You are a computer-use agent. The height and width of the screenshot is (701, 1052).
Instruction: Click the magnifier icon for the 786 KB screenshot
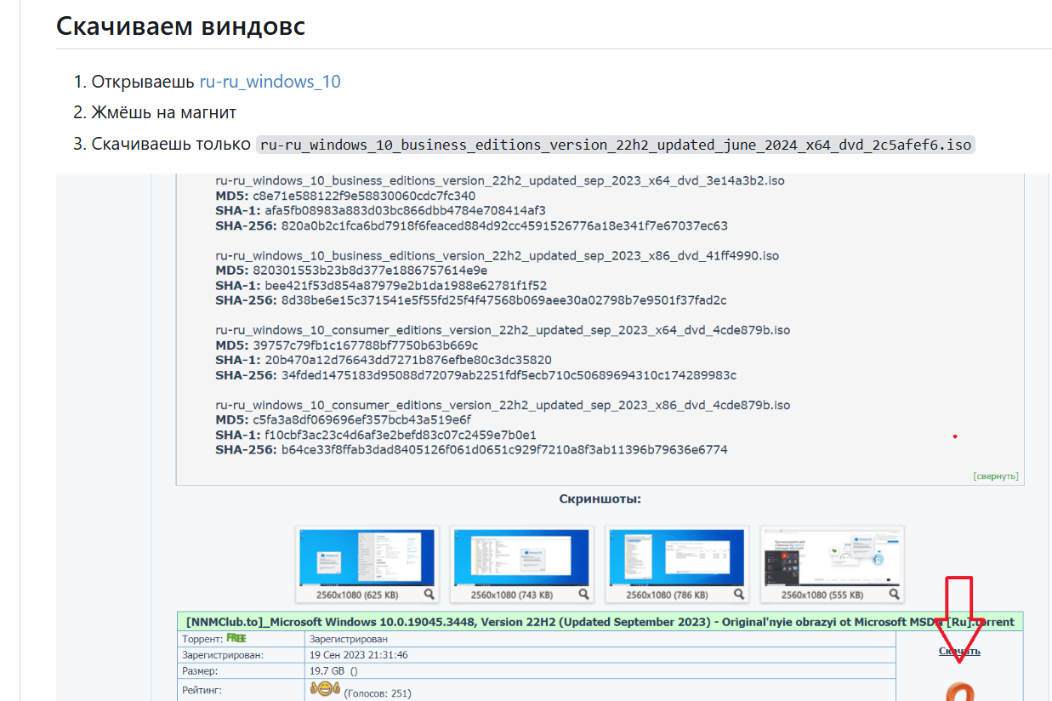click(739, 595)
